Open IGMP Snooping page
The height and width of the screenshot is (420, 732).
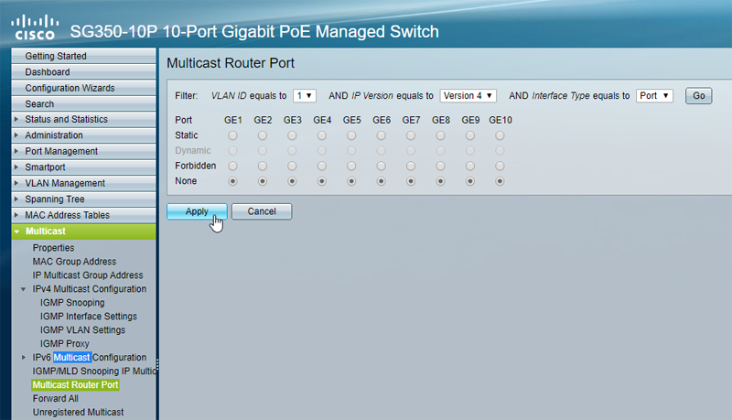pos(72,302)
